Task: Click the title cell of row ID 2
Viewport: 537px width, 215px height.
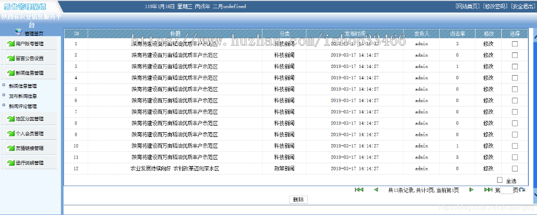Action: point(175,55)
